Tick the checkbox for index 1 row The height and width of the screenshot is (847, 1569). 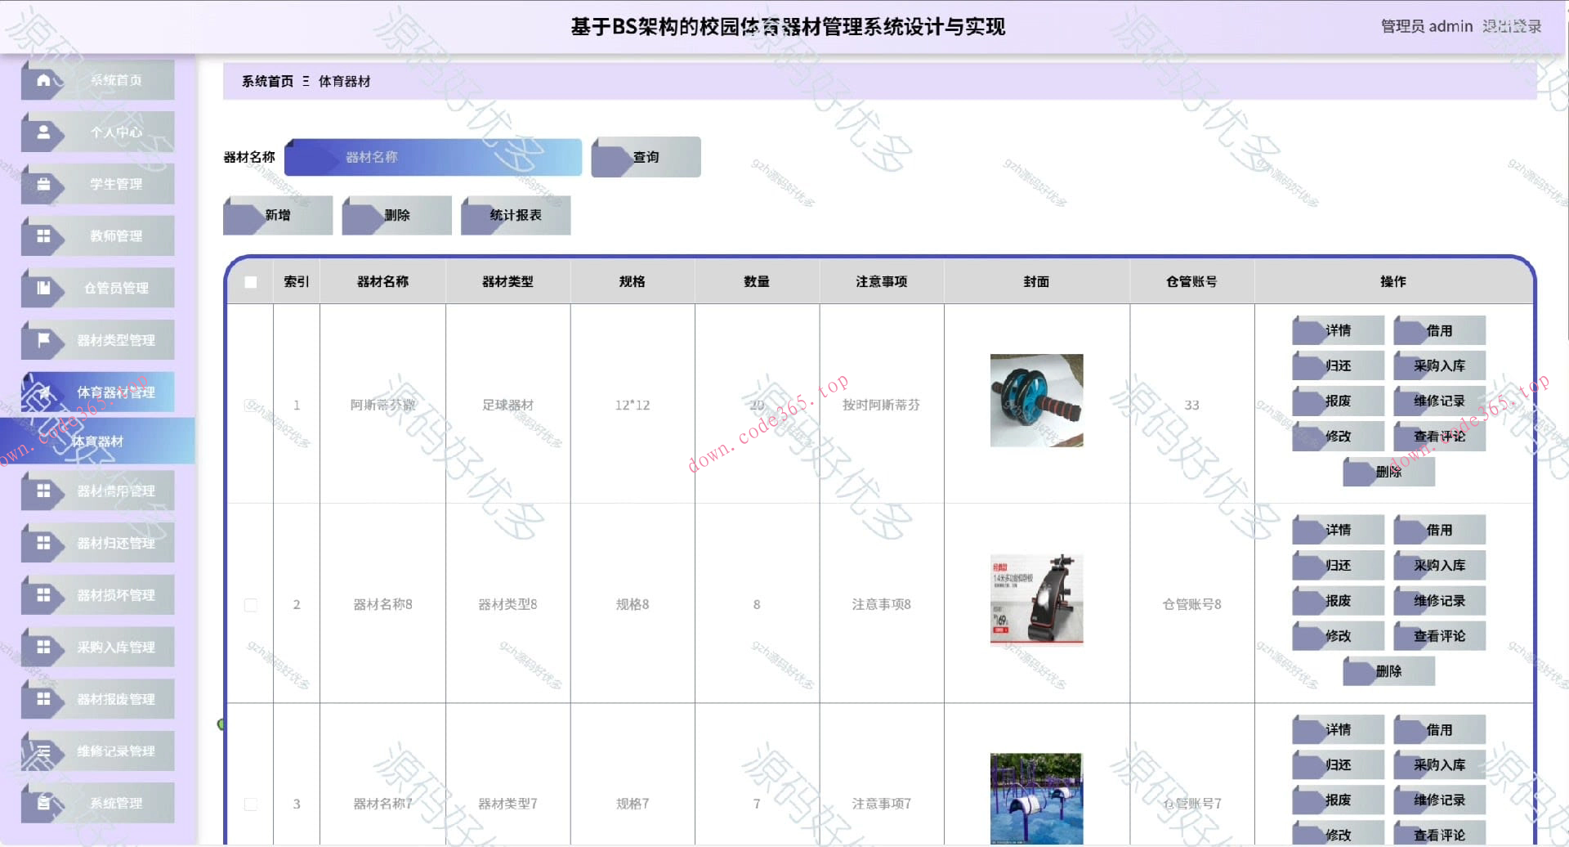pos(251,405)
